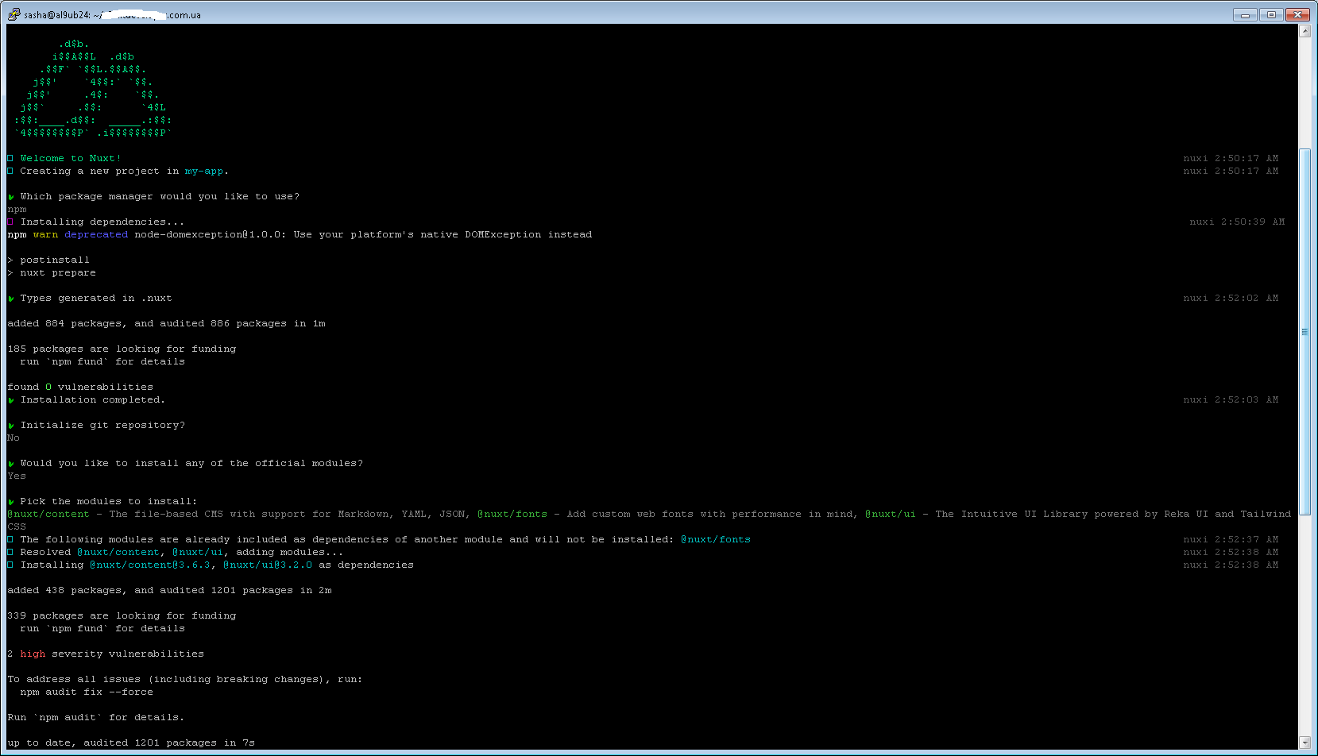This screenshot has height=756, width=1318.
Task: Click the timestamp "nuxi 2:50:39 AM"
Action: 1237,222
